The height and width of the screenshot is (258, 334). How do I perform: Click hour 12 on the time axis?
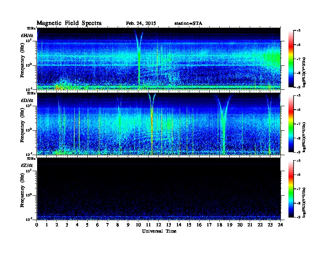tap(159, 225)
